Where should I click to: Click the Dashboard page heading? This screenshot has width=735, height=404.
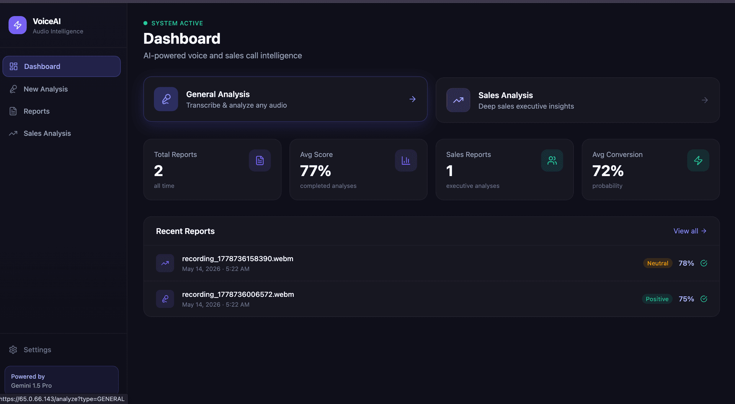(182, 39)
